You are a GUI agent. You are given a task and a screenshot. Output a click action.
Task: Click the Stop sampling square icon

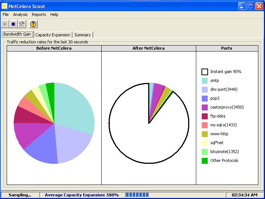(x=13, y=24)
